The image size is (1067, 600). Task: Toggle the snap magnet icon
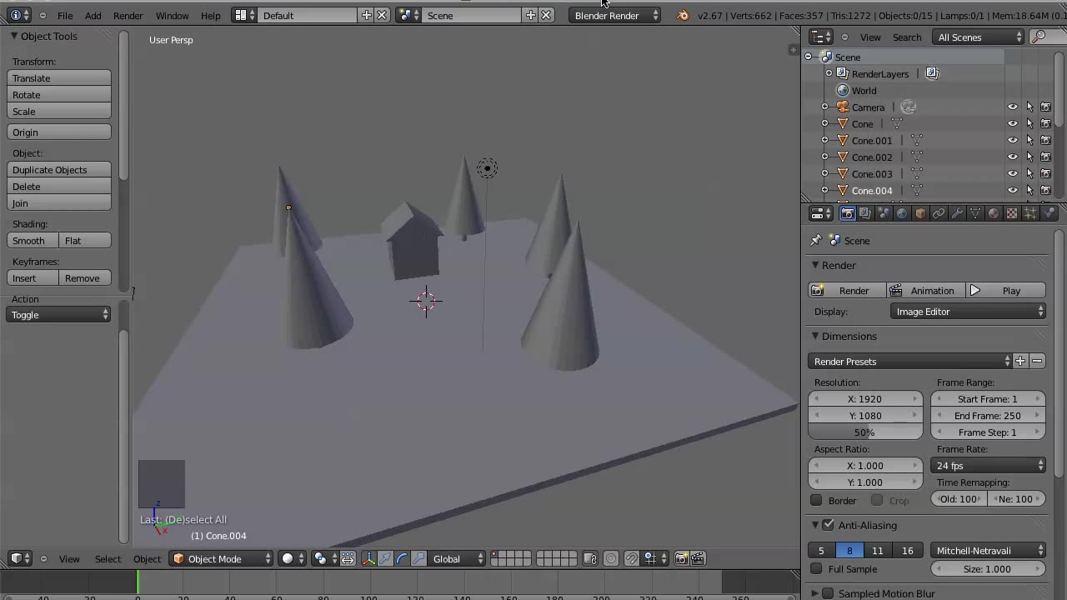(x=632, y=558)
